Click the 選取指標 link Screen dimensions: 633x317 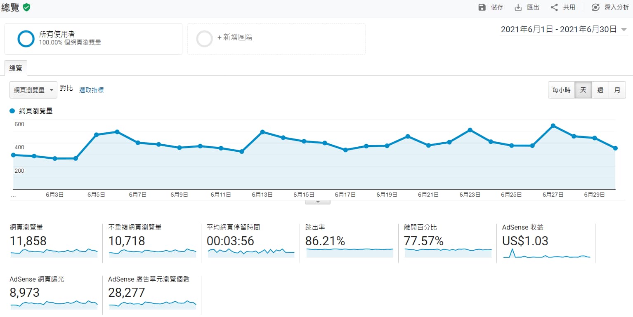click(x=91, y=90)
